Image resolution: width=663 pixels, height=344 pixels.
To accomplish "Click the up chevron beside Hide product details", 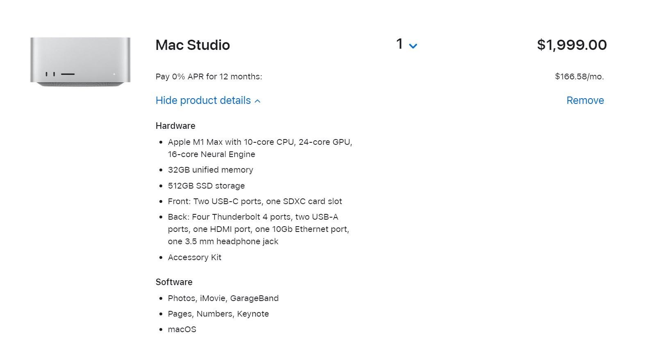I will point(257,101).
